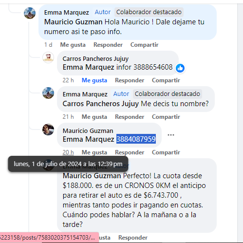Reply to the CRONOS 0KM cuota comment

(133, 238)
